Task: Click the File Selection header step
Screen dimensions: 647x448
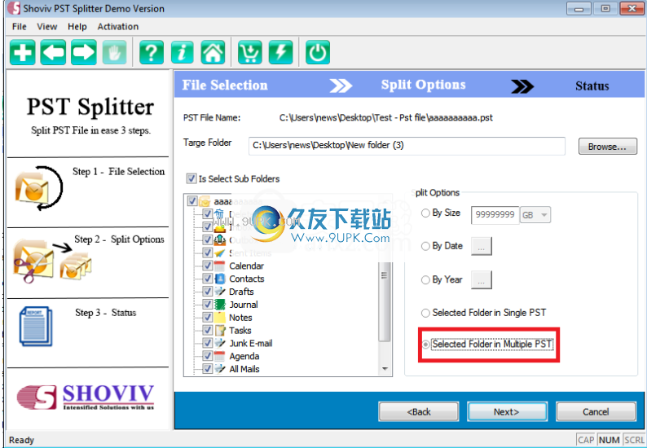Action: coord(225,85)
